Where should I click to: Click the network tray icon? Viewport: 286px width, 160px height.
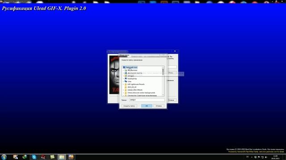[x=263, y=157]
